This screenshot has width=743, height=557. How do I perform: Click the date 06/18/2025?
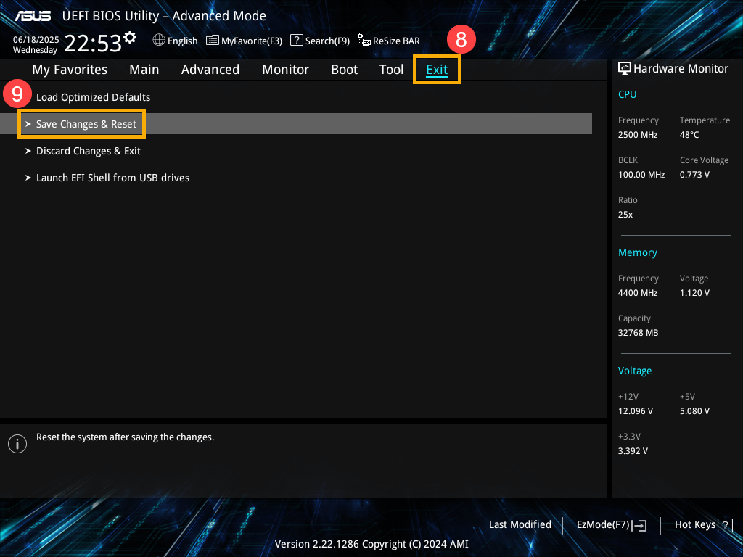[36, 40]
